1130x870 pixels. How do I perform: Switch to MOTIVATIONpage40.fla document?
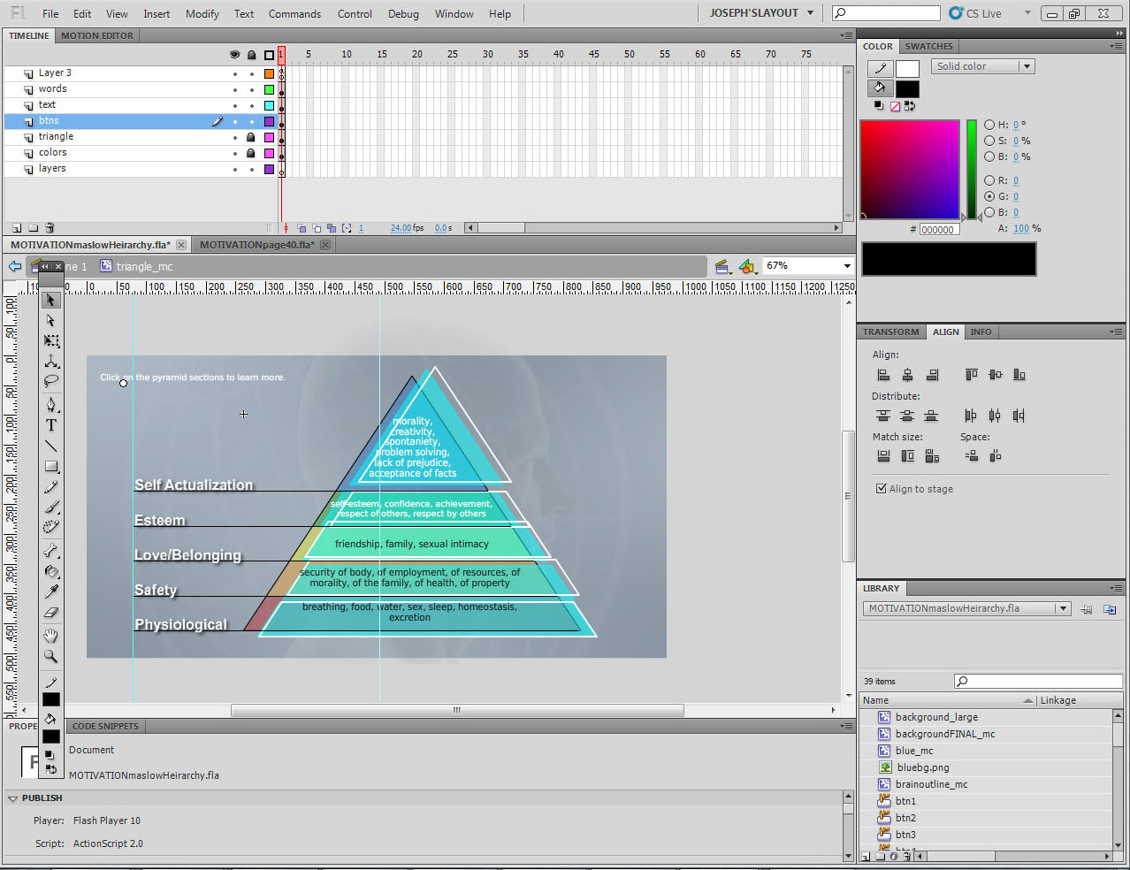click(x=256, y=245)
